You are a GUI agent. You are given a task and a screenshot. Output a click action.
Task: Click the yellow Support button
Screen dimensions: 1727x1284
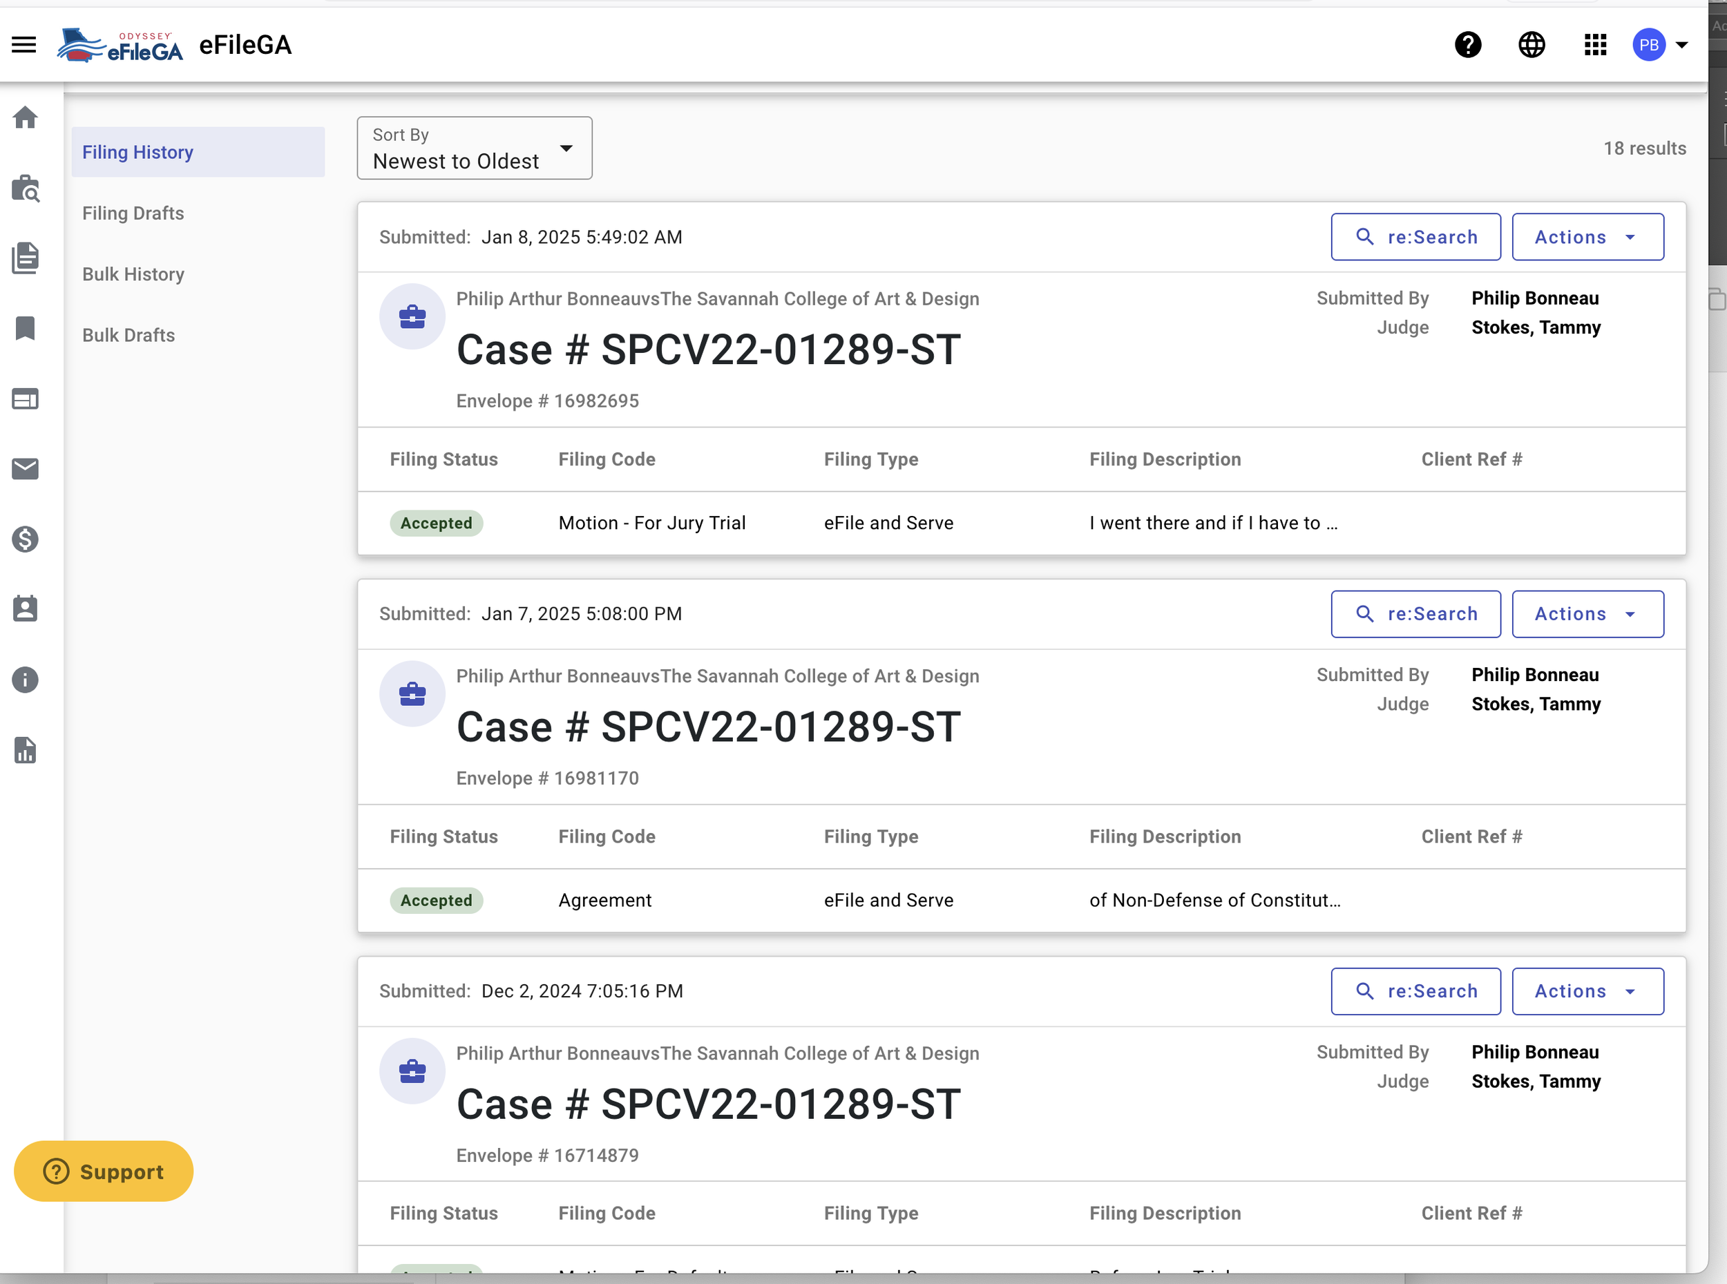(x=104, y=1171)
